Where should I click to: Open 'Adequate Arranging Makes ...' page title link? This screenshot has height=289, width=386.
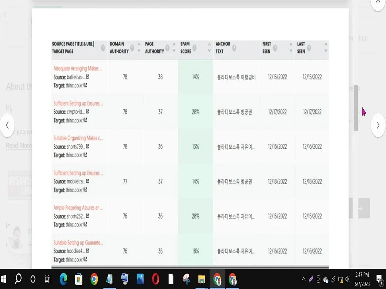click(78, 69)
